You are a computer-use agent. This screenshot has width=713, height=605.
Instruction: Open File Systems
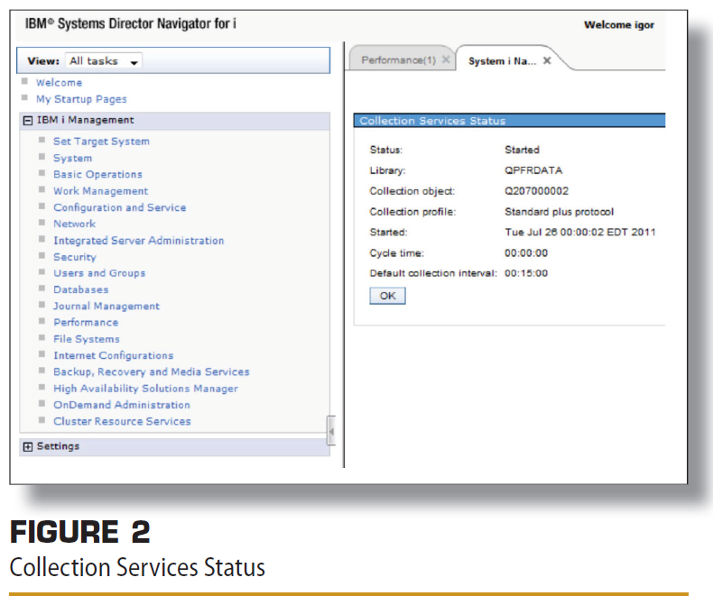(87, 339)
